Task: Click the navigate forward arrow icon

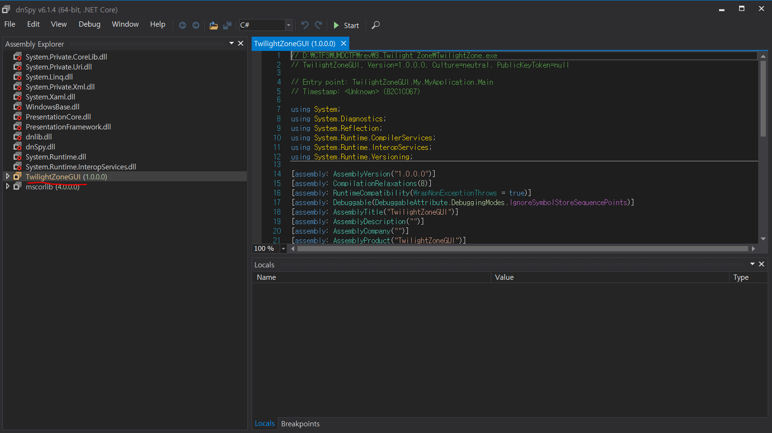Action: tap(196, 25)
